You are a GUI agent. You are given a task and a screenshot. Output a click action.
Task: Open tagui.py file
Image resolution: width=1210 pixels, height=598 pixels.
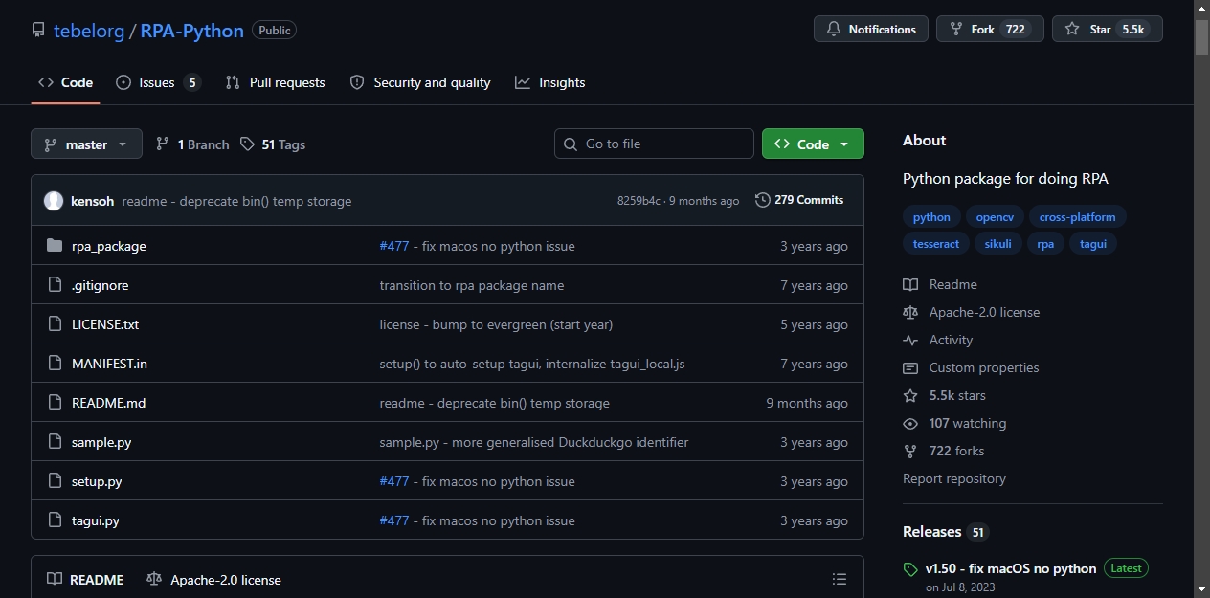95,520
